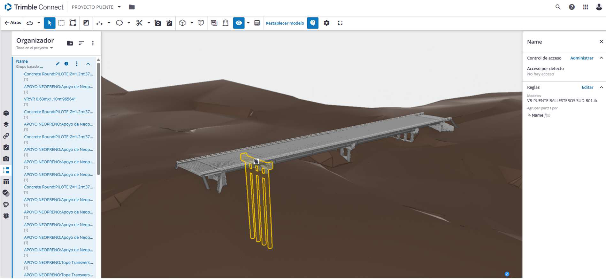Activate the rectangle area selection tool

(x=61, y=23)
